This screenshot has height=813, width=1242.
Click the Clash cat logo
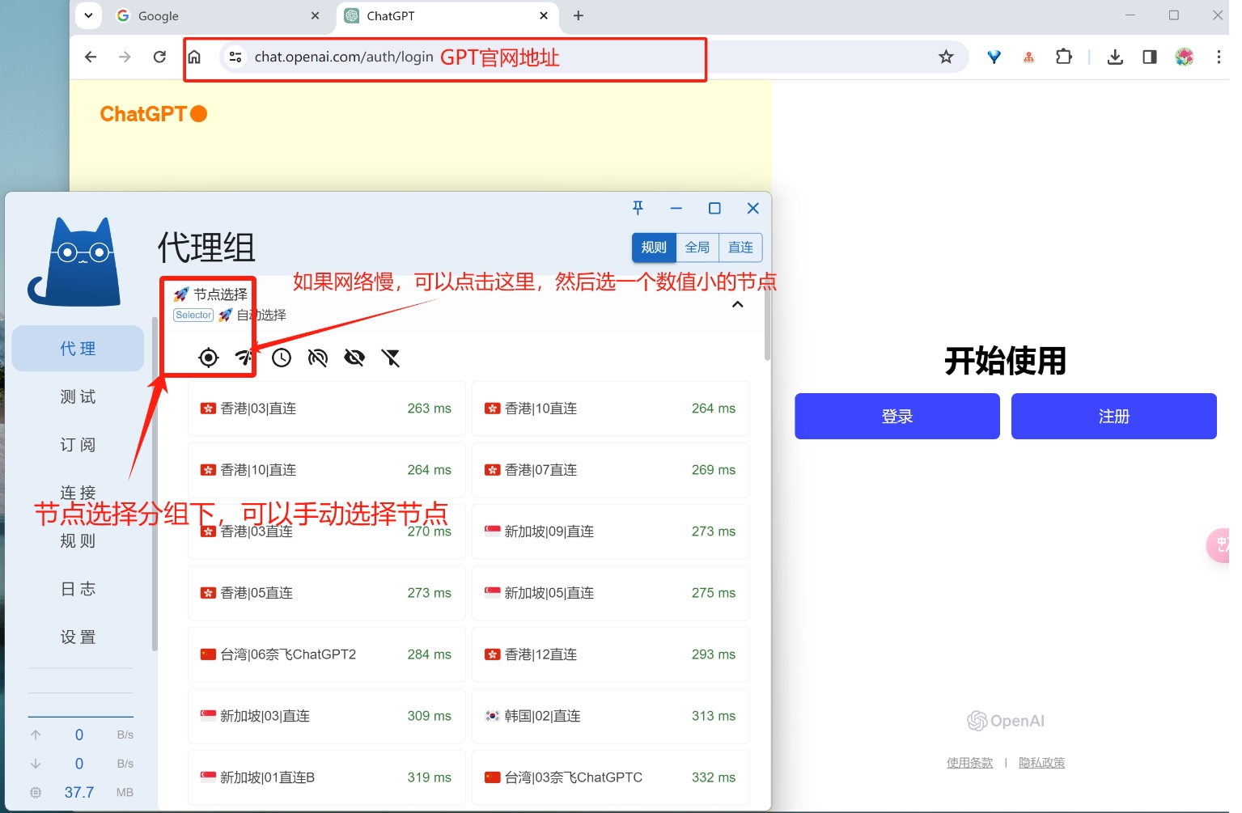pos(74,262)
